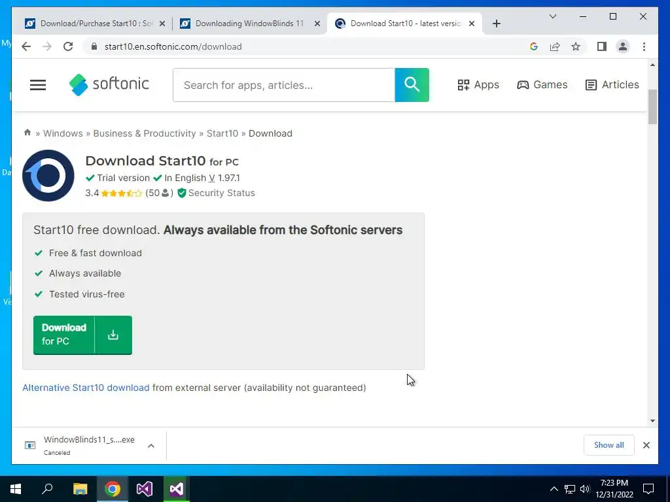This screenshot has width=670, height=502.
Task: Dismiss the downloads bar
Action: point(646,445)
